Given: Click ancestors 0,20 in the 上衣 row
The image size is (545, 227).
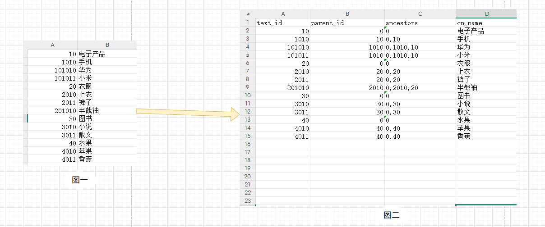Looking at the screenshot, I should [x=420, y=71].
